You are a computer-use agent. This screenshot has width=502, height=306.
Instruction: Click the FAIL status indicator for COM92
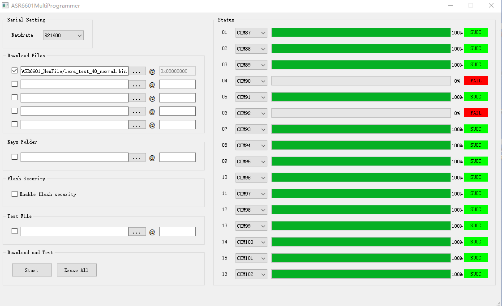476,113
